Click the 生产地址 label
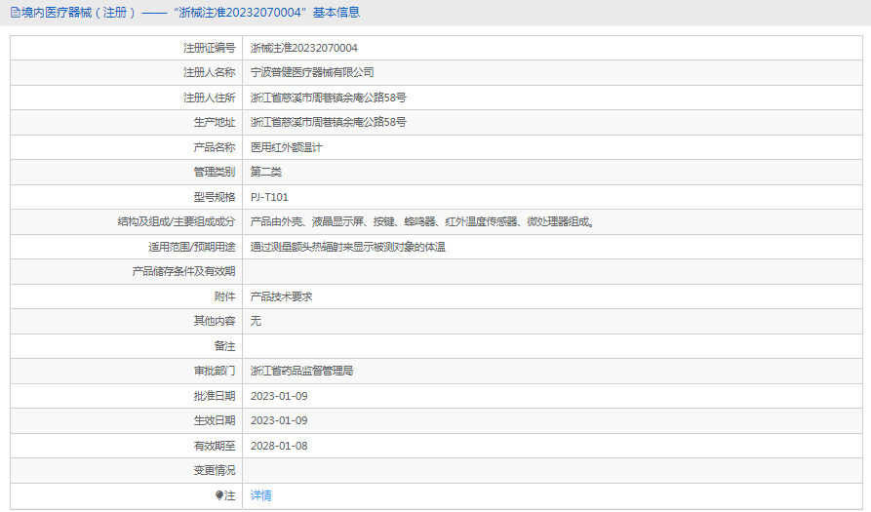This screenshot has width=871, height=512. (215, 122)
